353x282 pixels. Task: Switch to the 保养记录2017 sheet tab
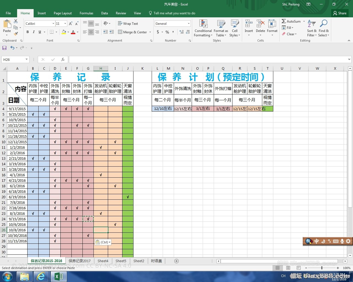[79, 261]
